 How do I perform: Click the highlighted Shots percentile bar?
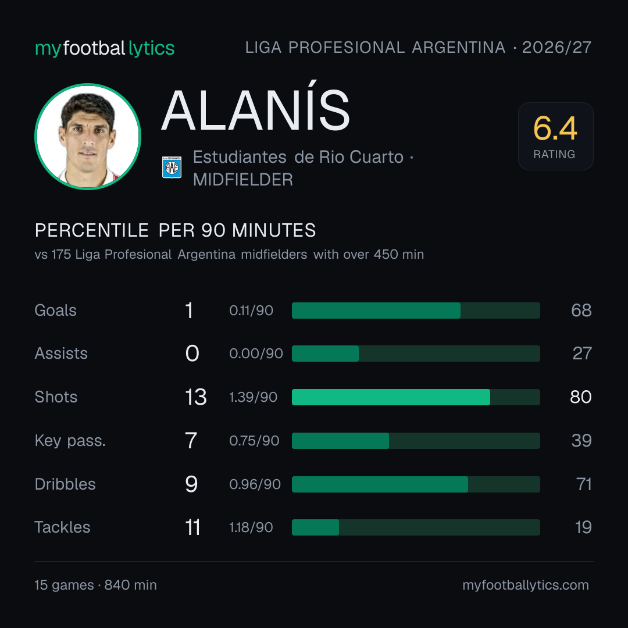point(416,397)
